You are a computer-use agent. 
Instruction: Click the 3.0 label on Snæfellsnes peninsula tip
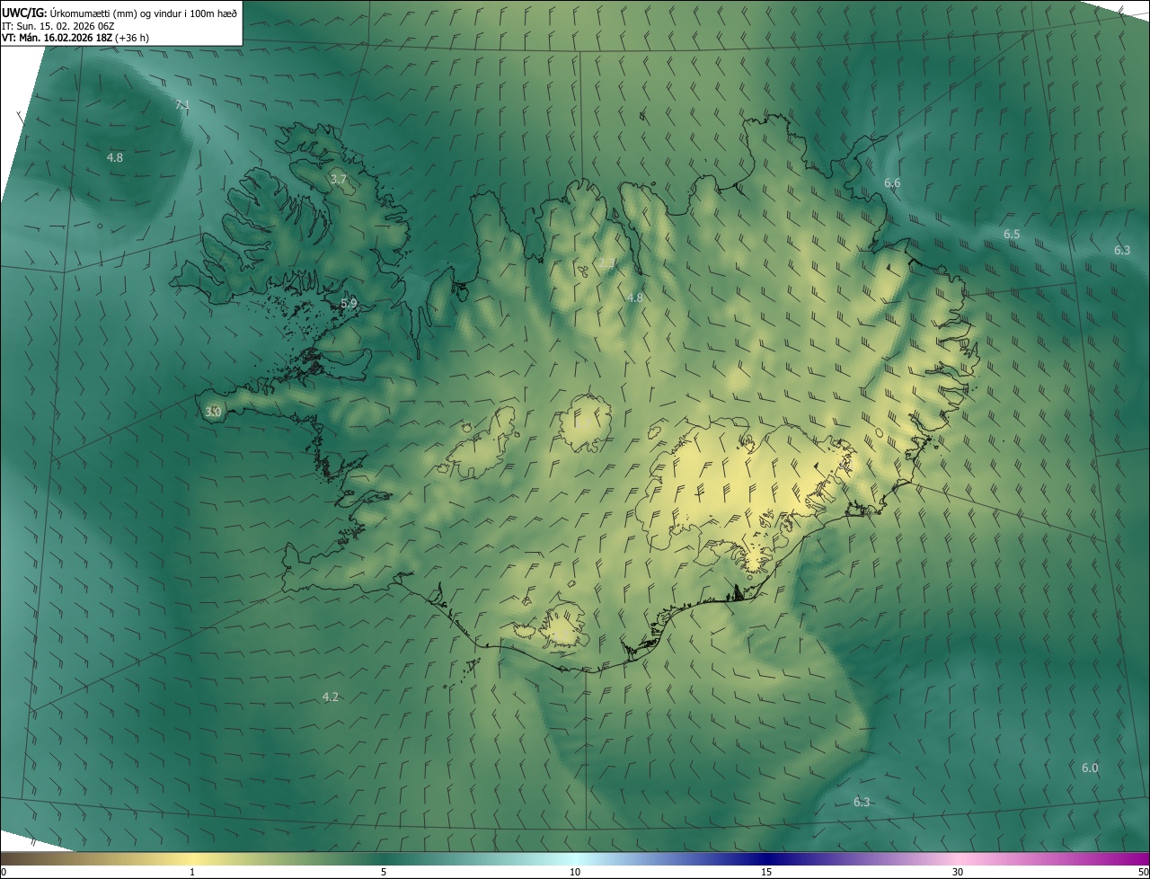coord(213,412)
